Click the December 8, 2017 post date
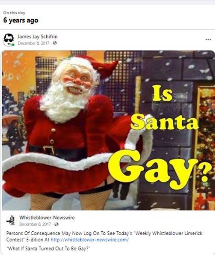Viewport: 215px width, 255px height. coord(33,43)
